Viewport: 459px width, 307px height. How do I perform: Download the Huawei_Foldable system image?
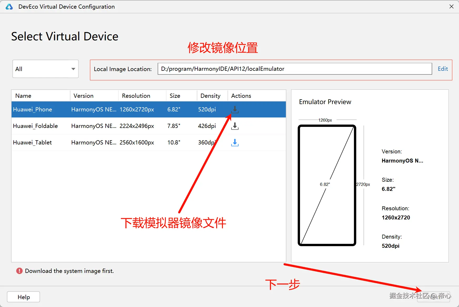[x=235, y=126]
